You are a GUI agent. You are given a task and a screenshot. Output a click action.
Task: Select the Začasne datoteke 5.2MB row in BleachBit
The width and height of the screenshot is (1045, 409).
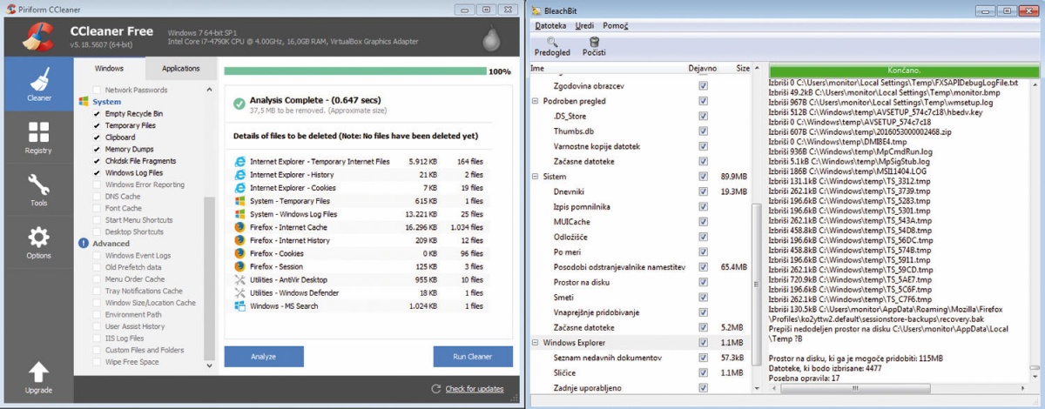[641, 327]
